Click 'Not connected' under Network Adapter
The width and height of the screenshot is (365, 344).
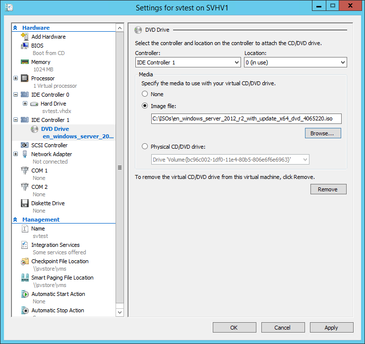click(x=50, y=162)
